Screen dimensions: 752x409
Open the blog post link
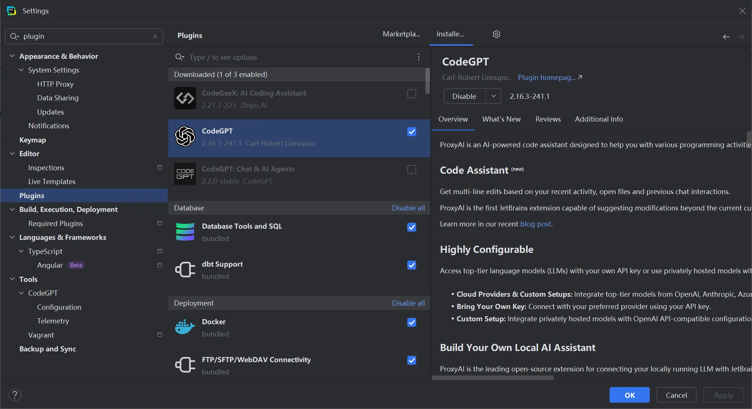pyautogui.click(x=536, y=224)
